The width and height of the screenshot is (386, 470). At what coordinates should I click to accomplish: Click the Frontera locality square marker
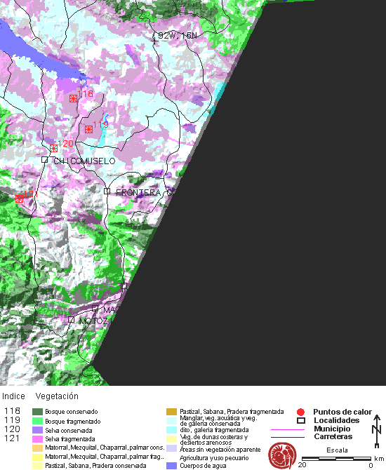107,191
